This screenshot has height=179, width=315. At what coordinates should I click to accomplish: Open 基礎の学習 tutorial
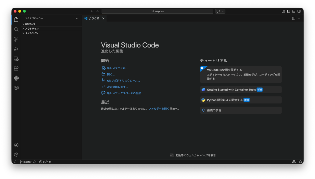241,110
